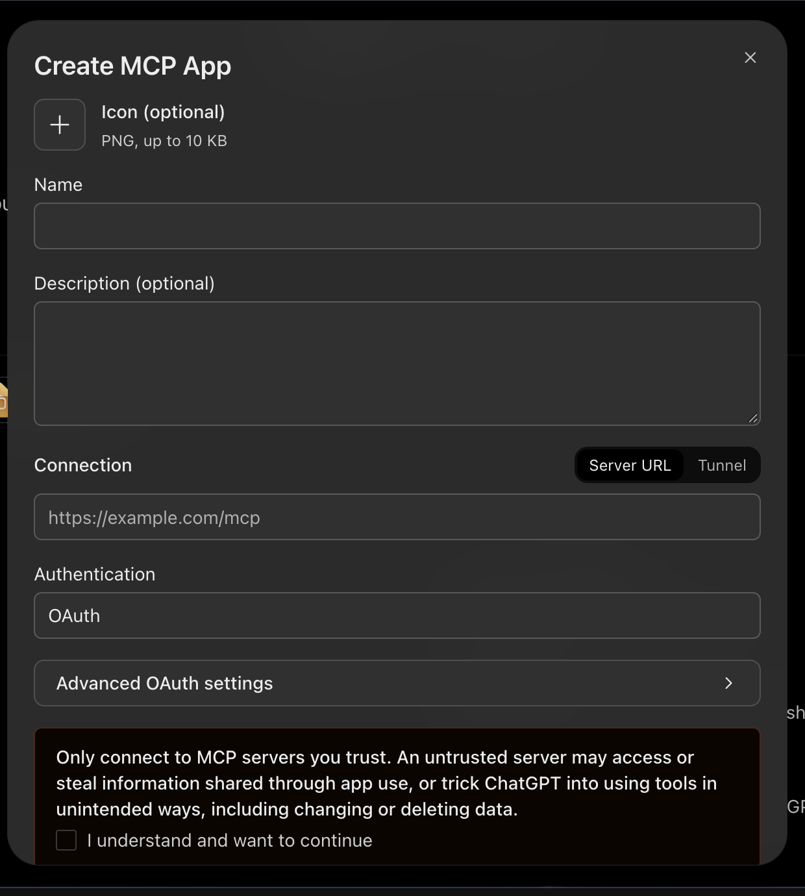Click the Connection heading
Image resolution: width=805 pixels, height=896 pixels.
click(83, 466)
